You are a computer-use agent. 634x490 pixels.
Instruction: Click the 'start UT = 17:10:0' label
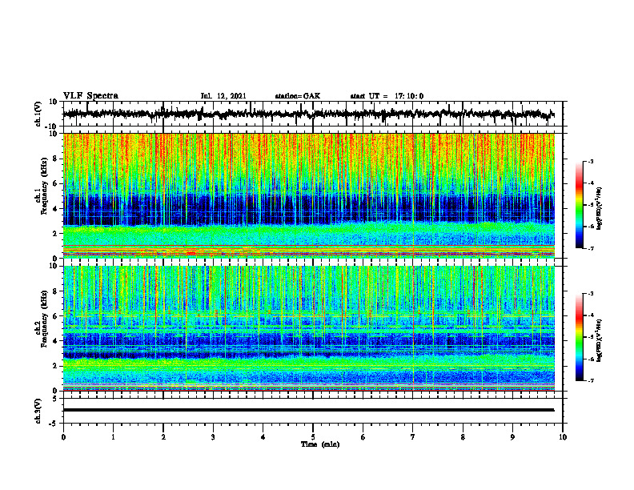(387, 96)
